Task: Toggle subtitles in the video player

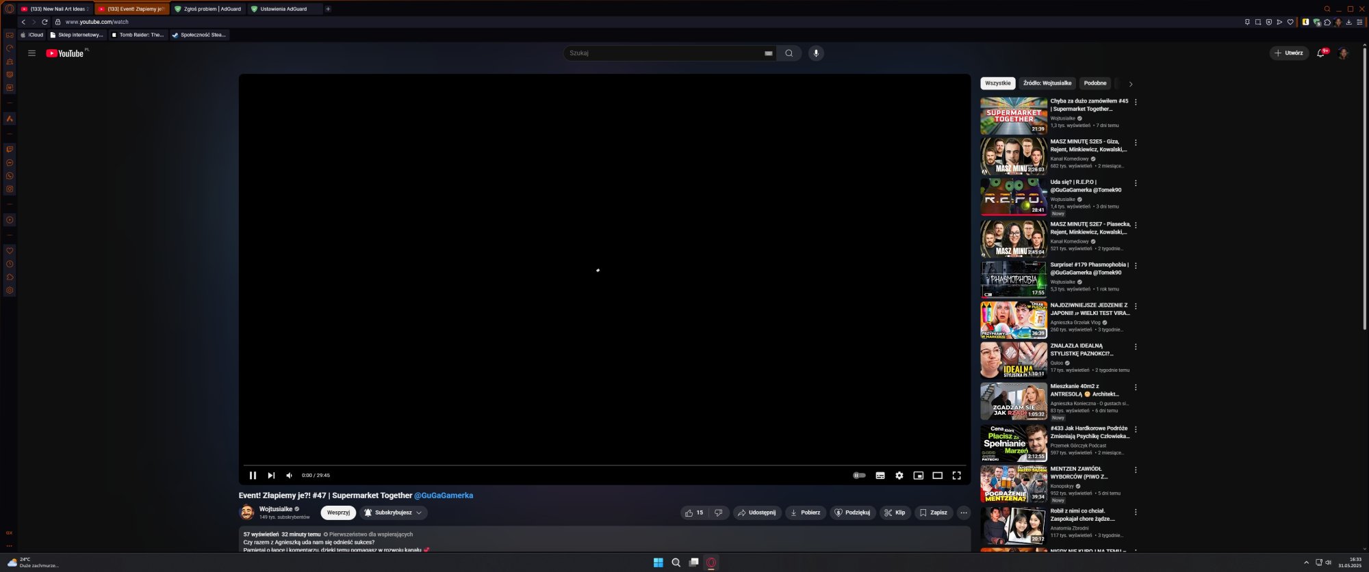Action: tap(880, 476)
